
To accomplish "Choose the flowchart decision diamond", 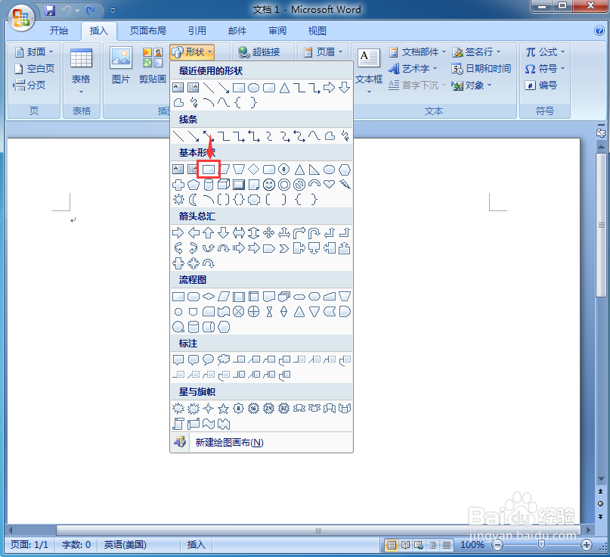I will point(209,297).
